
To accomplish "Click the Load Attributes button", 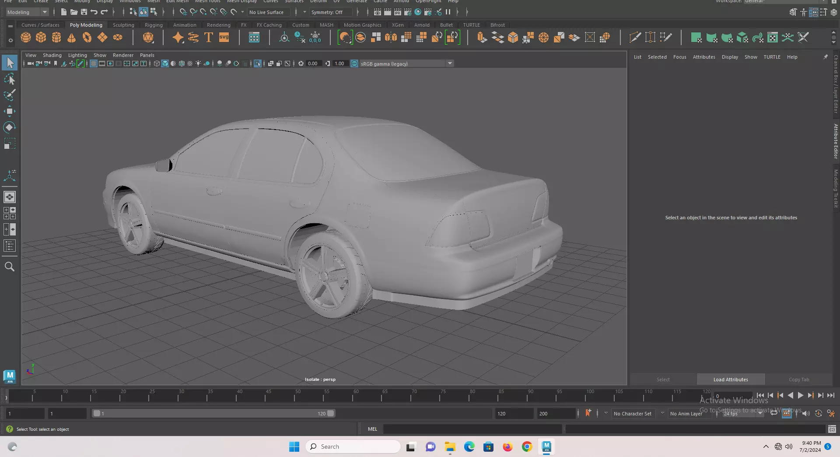I will coord(731,380).
